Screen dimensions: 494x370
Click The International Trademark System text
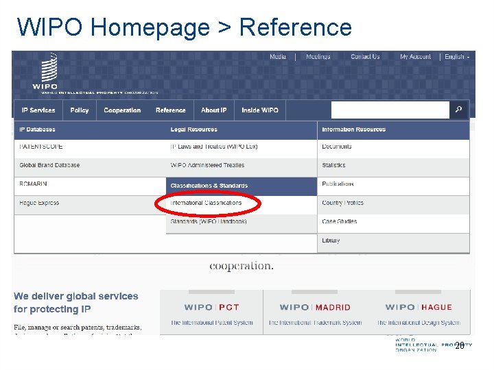[315, 323]
